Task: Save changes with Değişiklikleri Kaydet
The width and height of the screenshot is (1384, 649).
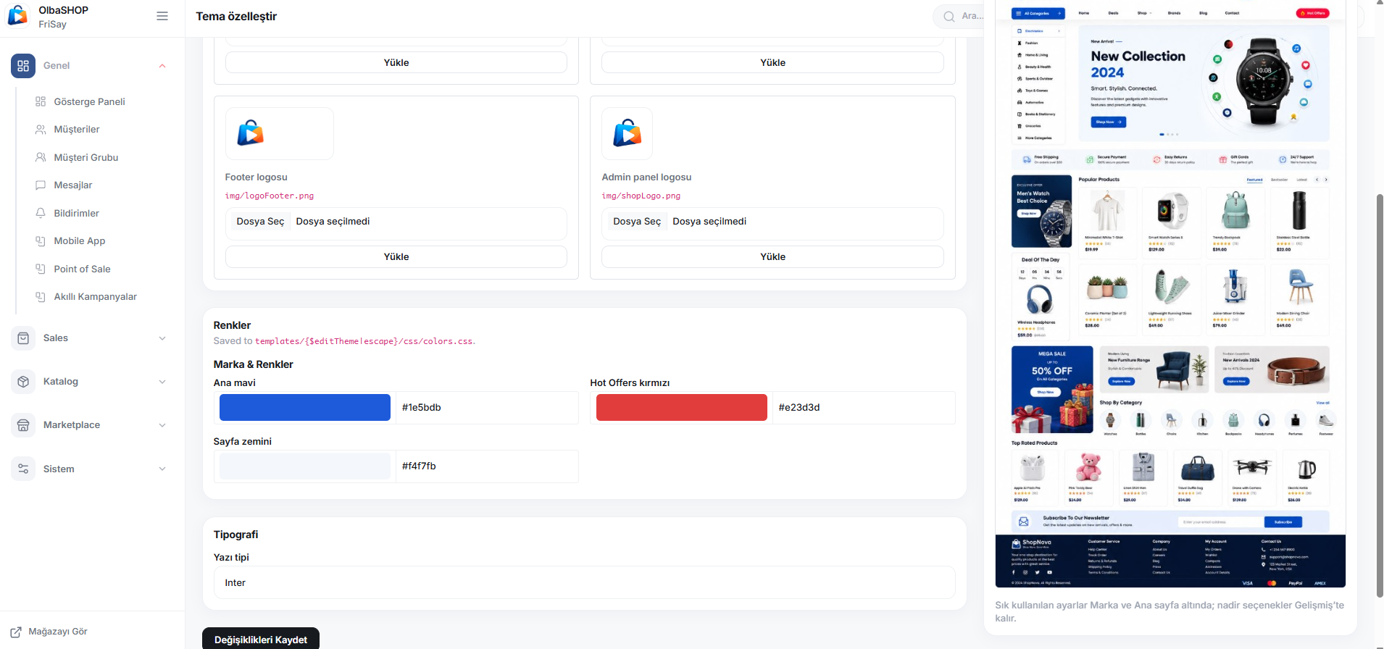Action: click(x=261, y=640)
